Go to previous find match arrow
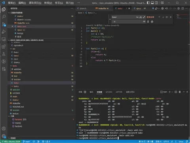This screenshot has width=190, height=143. (x=159, y=17)
